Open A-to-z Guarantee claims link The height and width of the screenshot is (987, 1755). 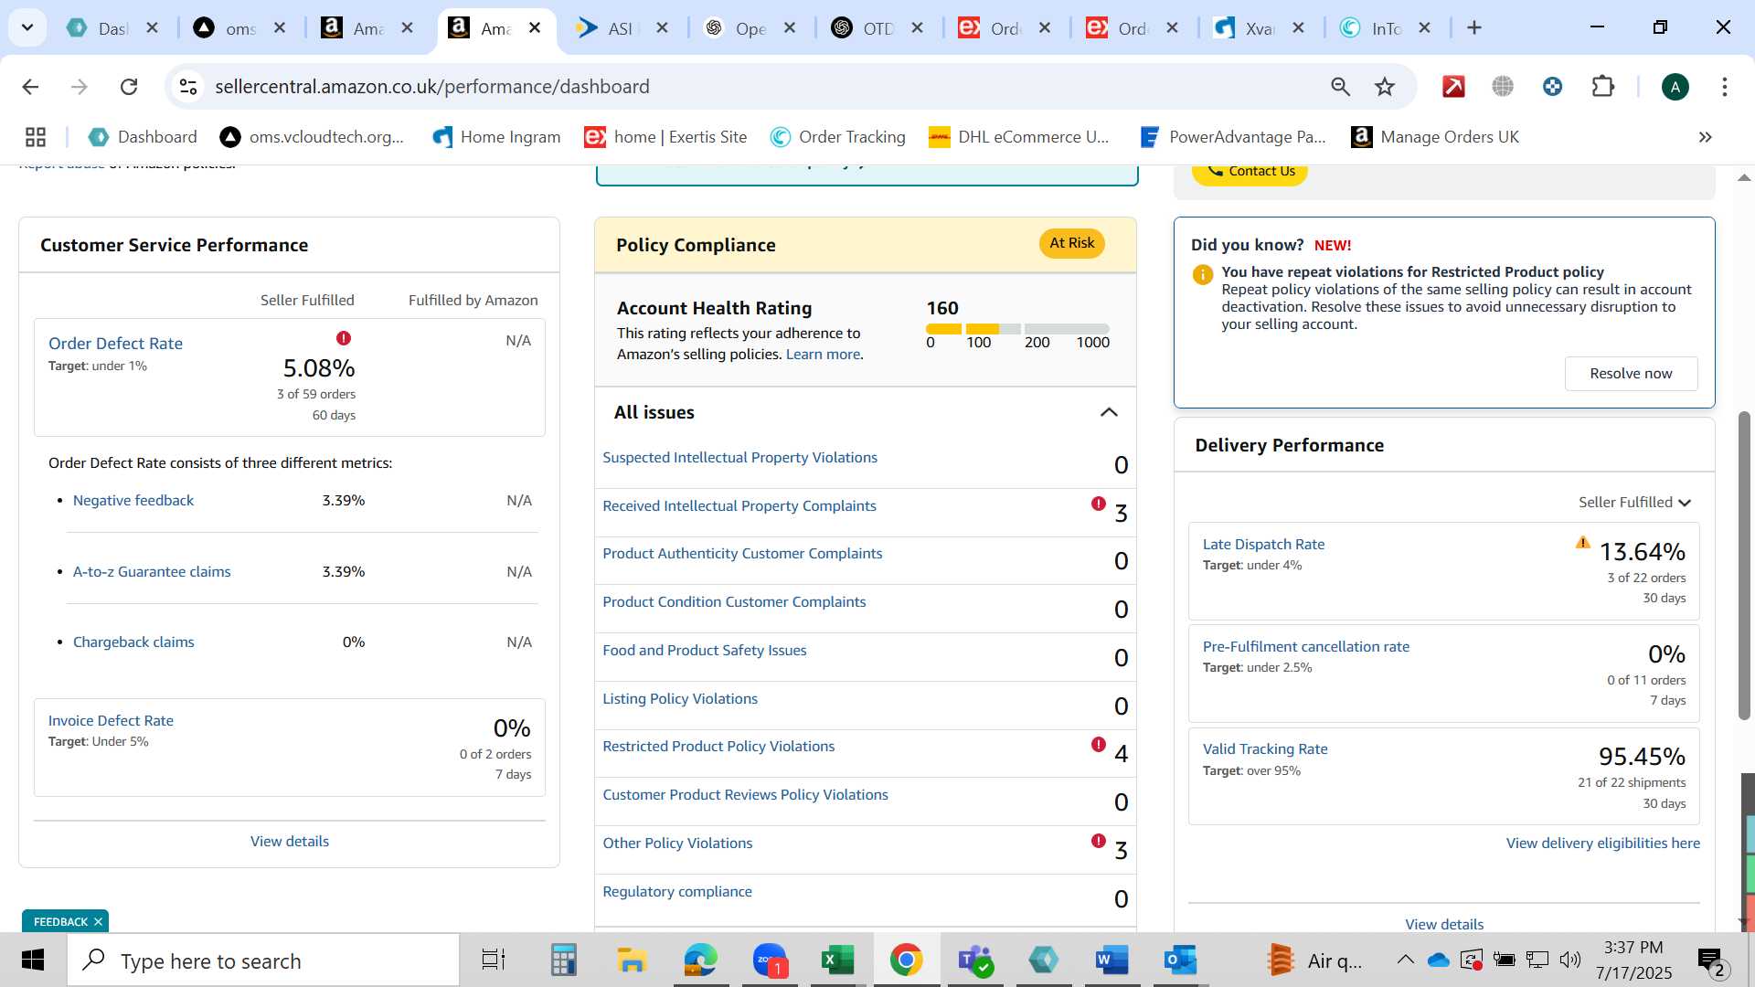coord(152,572)
